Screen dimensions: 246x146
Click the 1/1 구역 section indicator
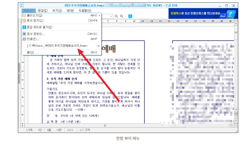[x=85, y=130]
